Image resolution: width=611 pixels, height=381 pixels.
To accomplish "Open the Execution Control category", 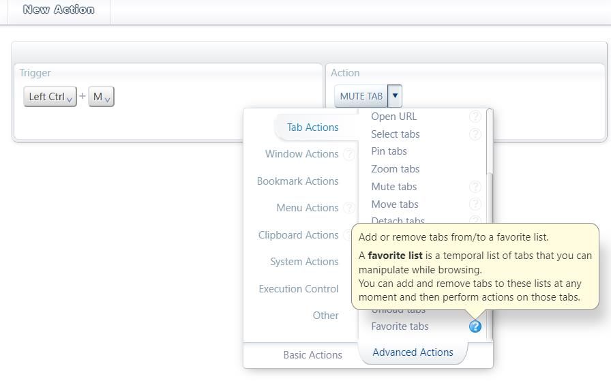I will tap(299, 289).
